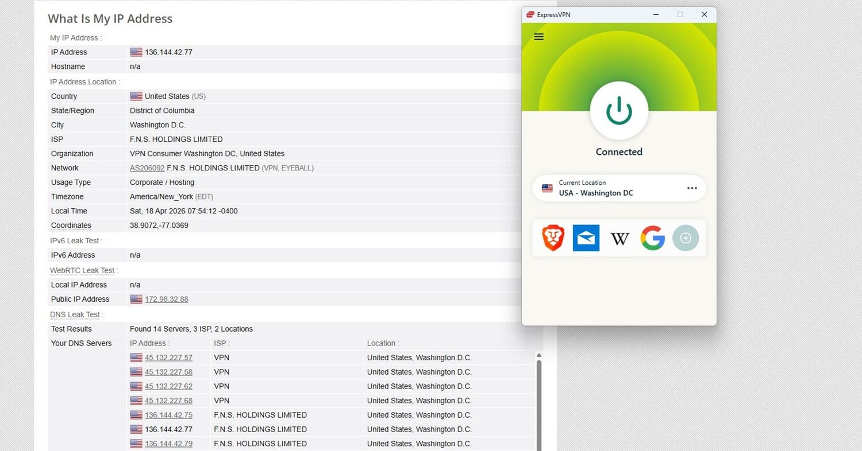This screenshot has height=451, width=862.
Task: Click Corporate / Hosting usage type value
Action: pyautogui.click(x=162, y=182)
